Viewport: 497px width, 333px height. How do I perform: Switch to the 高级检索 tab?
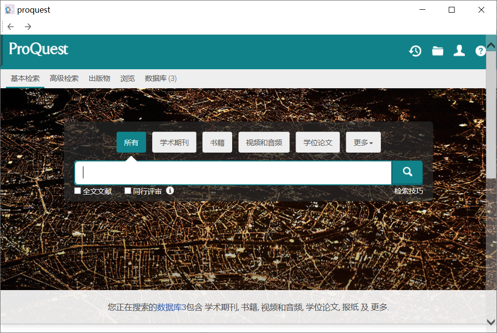[64, 78]
